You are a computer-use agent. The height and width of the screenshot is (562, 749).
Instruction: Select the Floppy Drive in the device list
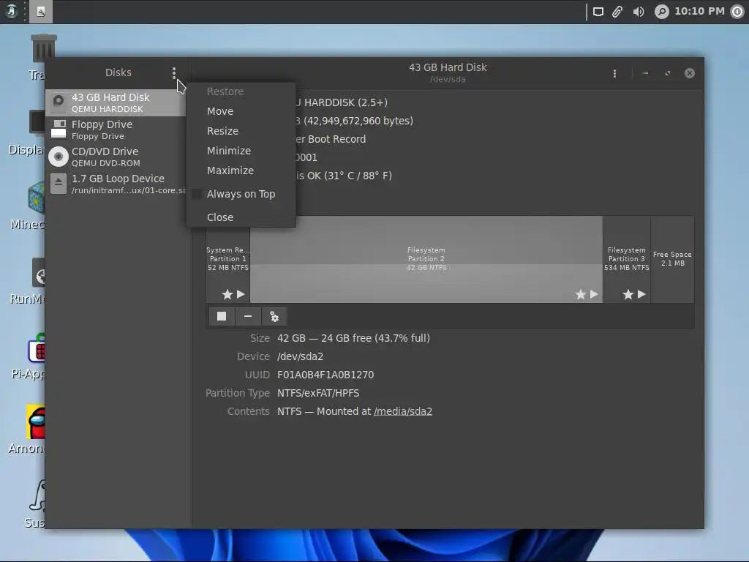115,130
